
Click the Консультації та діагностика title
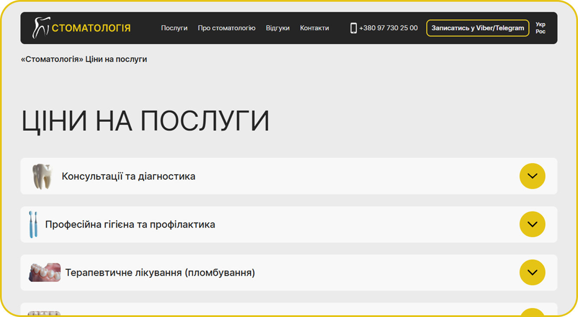coord(128,176)
